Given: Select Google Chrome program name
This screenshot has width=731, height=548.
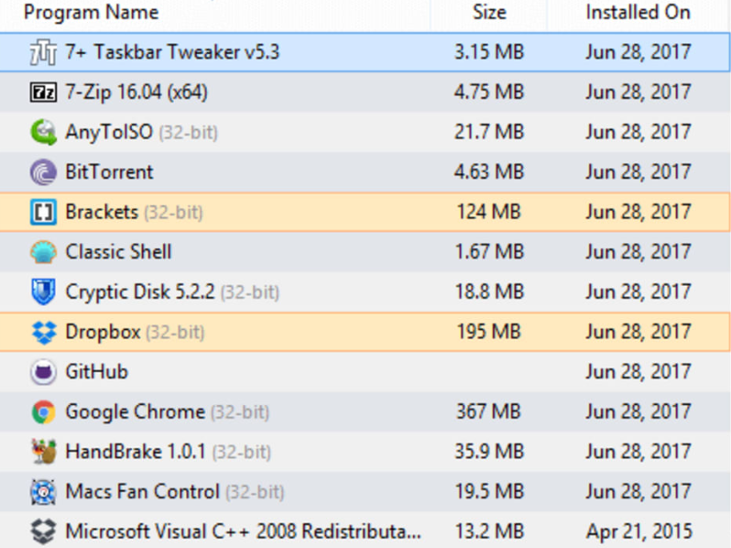Looking at the screenshot, I should [135, 411].
